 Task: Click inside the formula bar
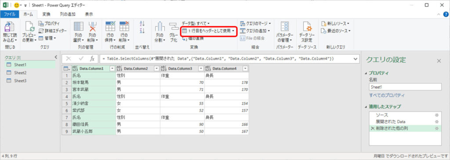coord(227,58)
